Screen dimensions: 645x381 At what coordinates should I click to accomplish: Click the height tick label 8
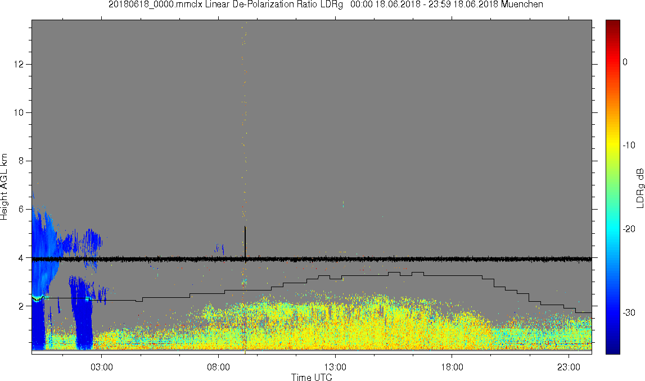[x=21, y=161]
